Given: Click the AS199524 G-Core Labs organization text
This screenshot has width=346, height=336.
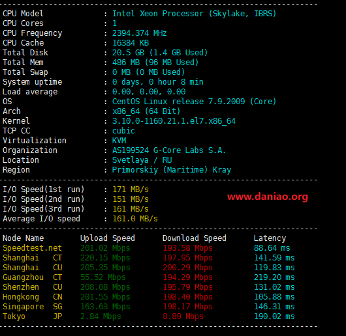Looking at the screenshot, I should click(169, 150).
